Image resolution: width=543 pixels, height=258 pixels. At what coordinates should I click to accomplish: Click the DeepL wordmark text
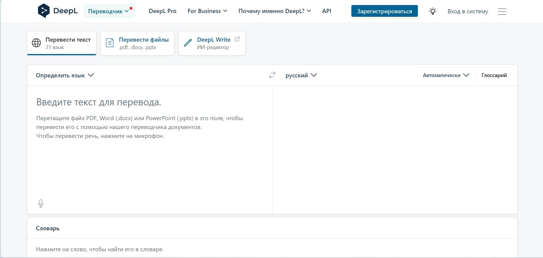point(65,11)
